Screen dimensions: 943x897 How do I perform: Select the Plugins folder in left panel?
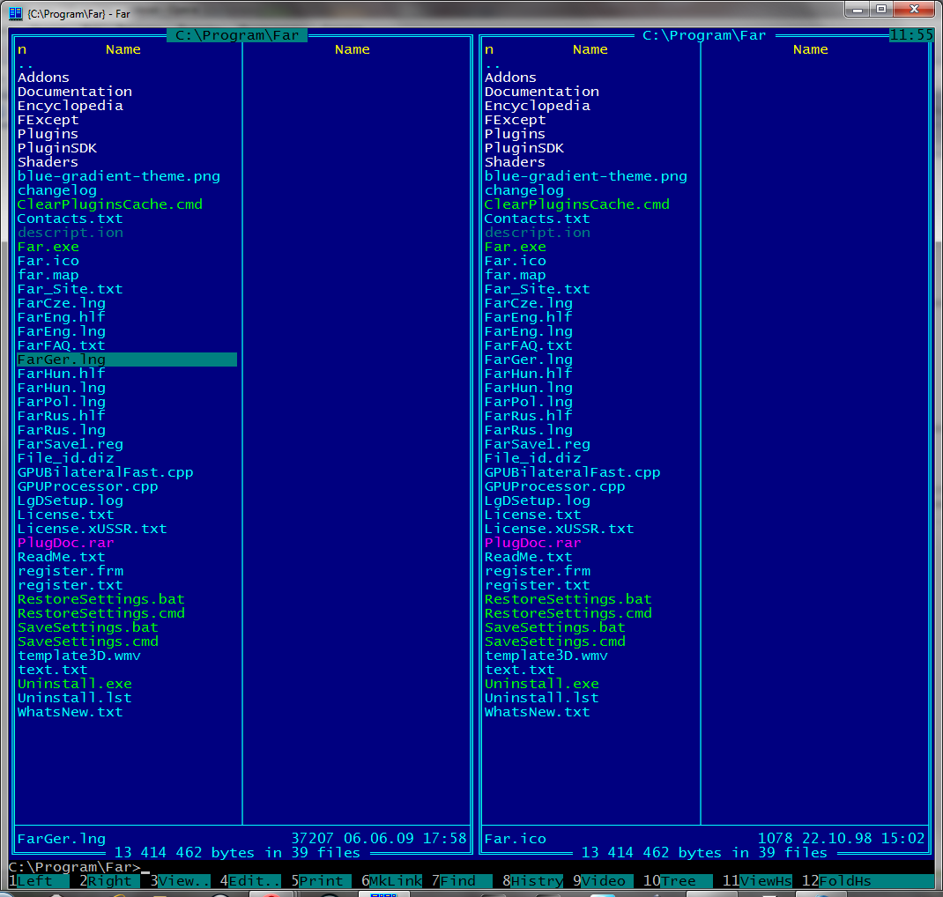tap(48, 134)
